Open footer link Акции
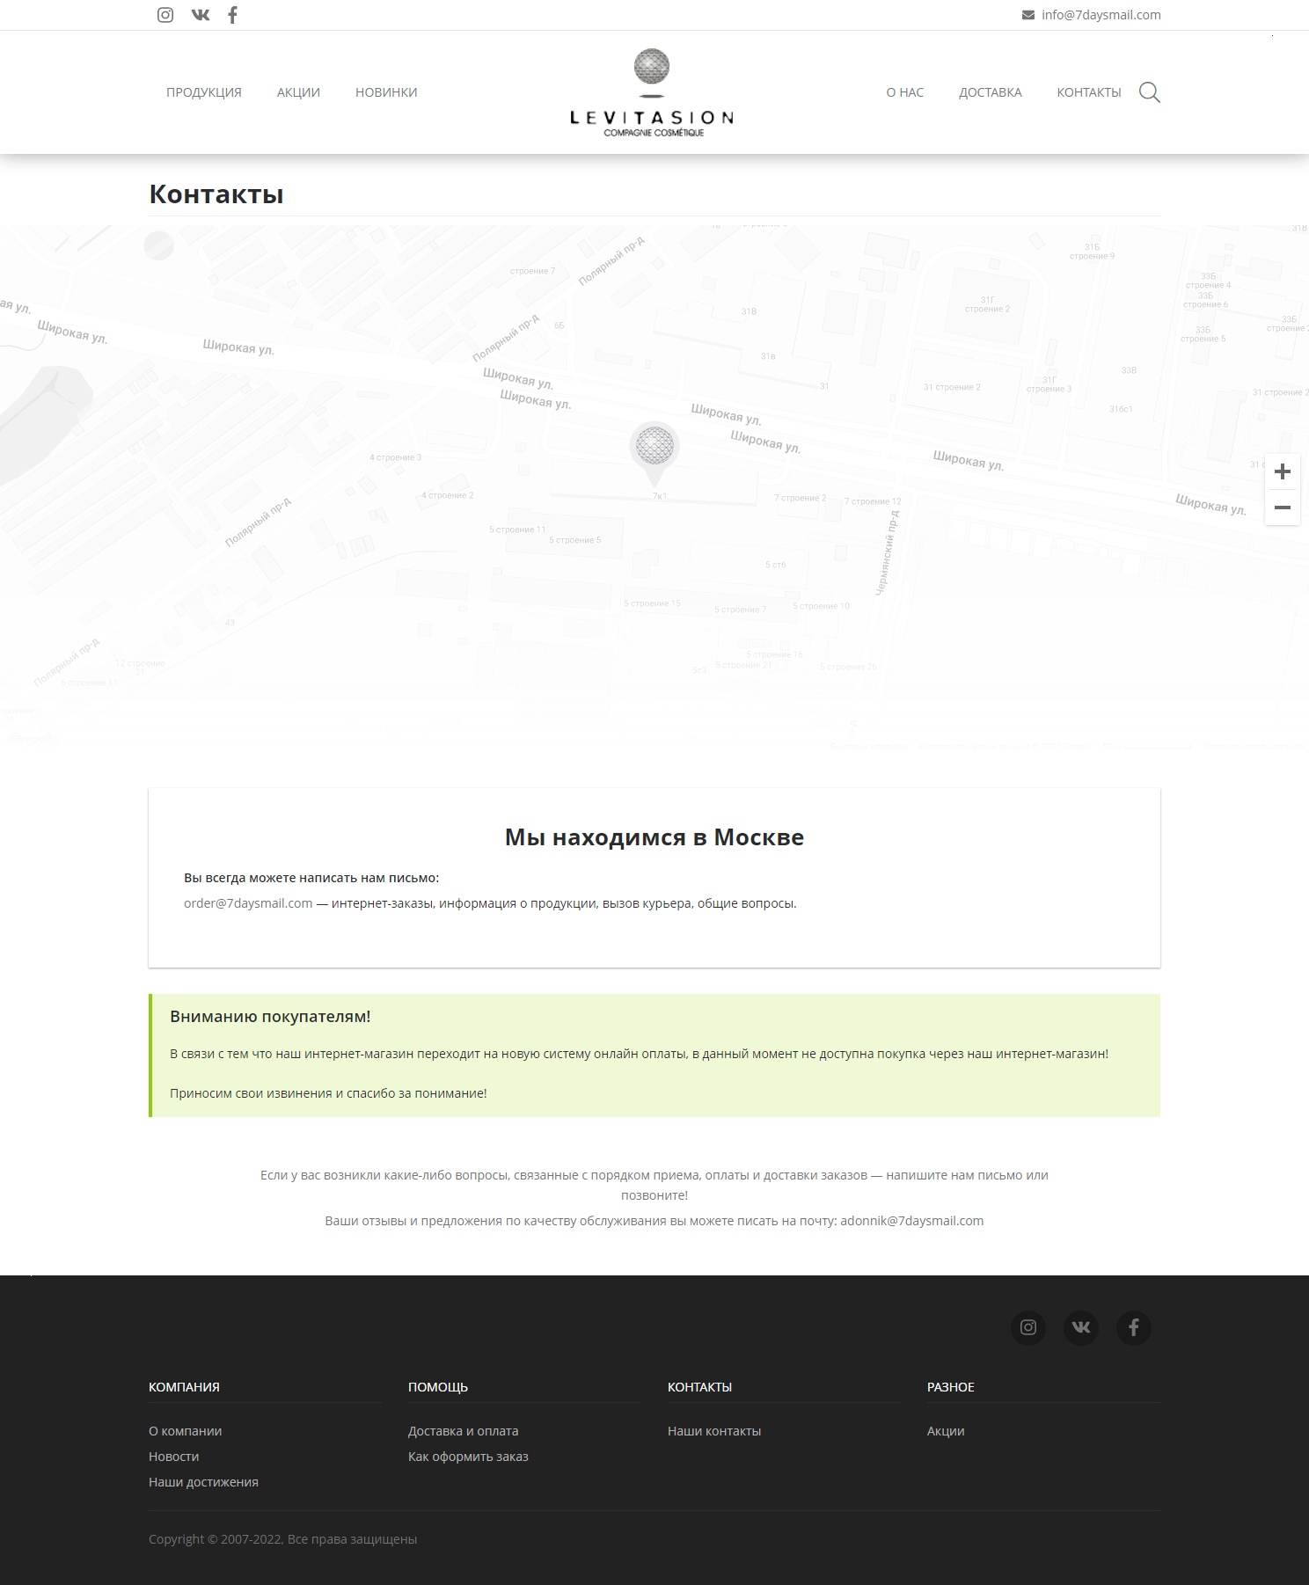The width and height of the screenshot is (1309, 1585). tap(946, 1431)
